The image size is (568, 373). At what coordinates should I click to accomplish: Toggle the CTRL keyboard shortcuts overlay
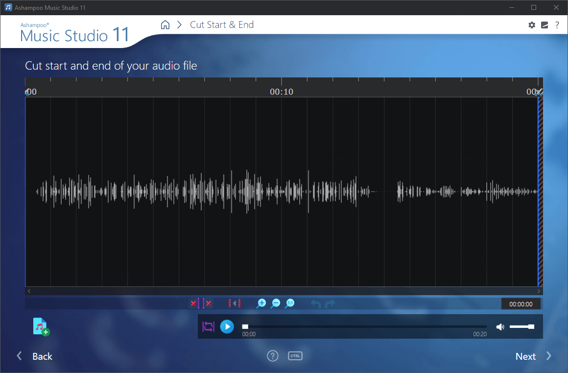[295, 356]
